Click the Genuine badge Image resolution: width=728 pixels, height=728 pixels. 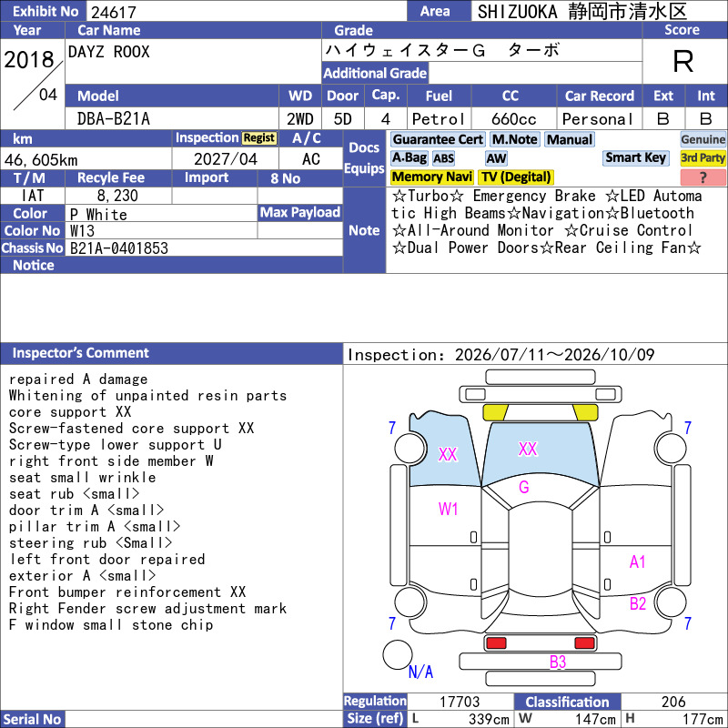pyautogui.click(x=703, y=139)
